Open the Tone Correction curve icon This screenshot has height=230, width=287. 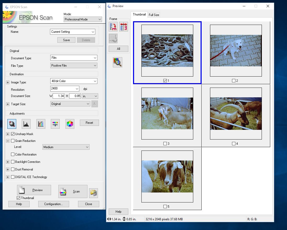pos(41,124)
